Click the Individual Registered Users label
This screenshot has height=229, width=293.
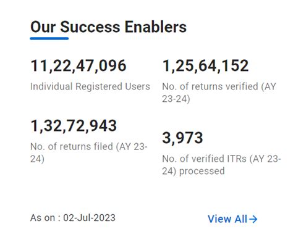(x=90, y=86)
